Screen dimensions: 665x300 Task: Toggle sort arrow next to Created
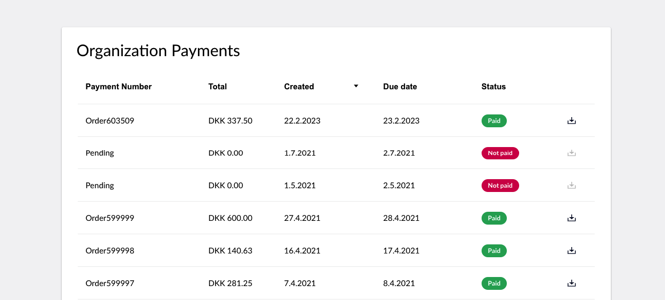pos(356,86)
